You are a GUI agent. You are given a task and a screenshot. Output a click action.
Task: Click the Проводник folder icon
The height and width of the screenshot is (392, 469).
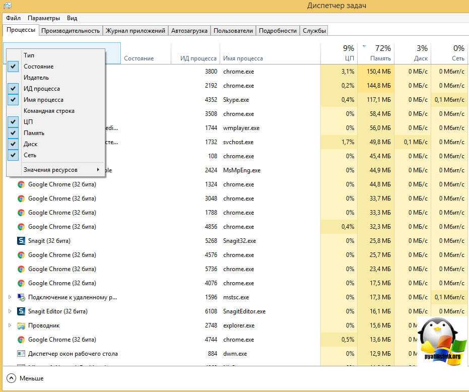pos(21,325)
